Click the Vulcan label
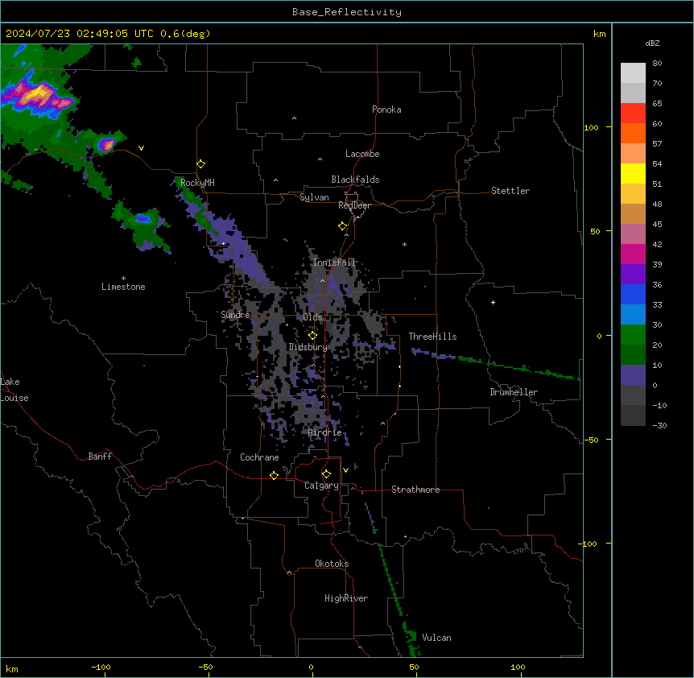This screenshot has height=678, width=694. (436, 638)
